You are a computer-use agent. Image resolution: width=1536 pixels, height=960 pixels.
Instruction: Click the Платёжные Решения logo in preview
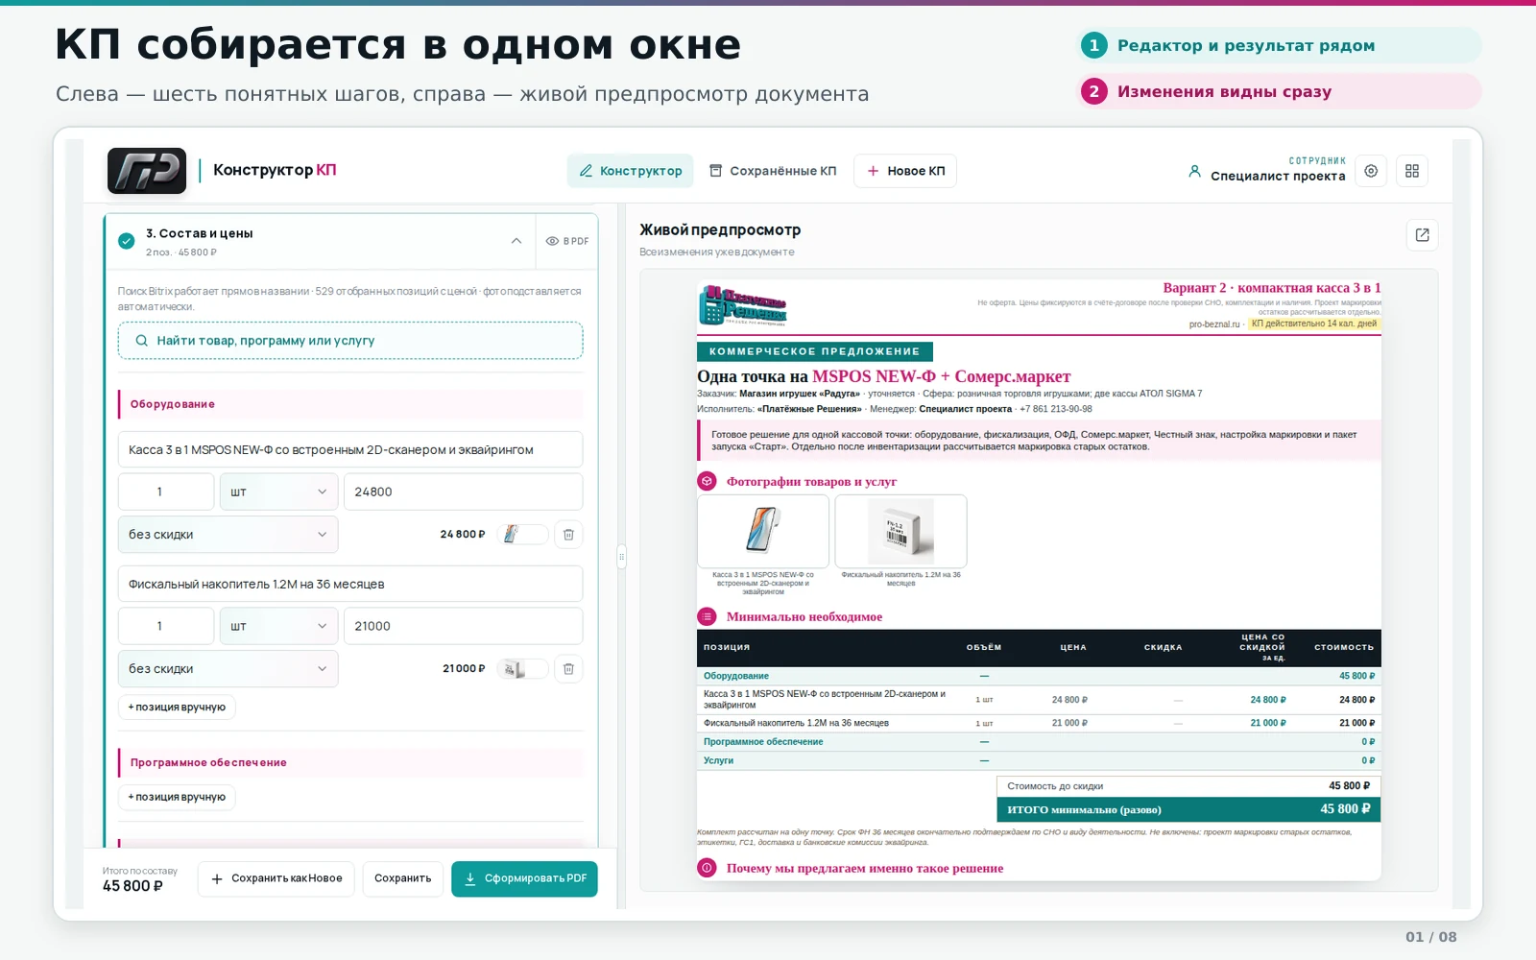coord(743,306)
